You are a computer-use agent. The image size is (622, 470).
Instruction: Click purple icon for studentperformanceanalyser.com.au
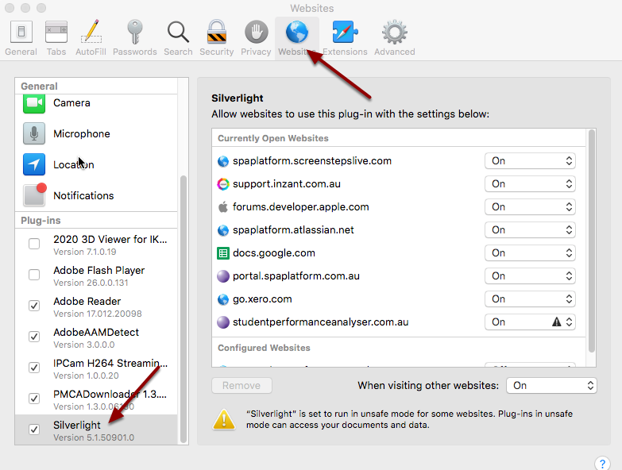[223, 322]
